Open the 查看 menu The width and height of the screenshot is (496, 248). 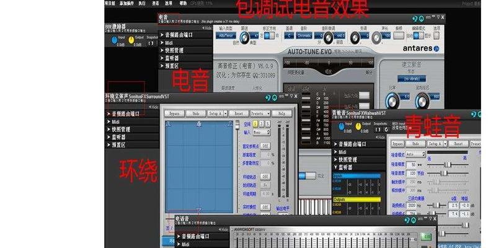coord(156,3)
